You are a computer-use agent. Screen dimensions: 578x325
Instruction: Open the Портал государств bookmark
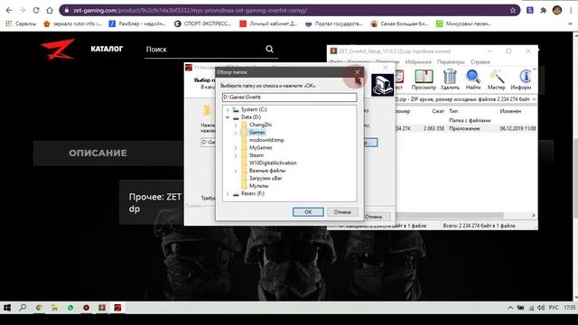(334, 23)
